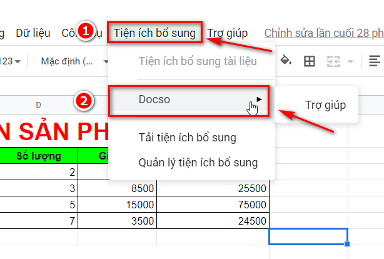Viewport: 384px width, 259px height.
Task: Click the blue-outlined active cell
Action: 308,236
